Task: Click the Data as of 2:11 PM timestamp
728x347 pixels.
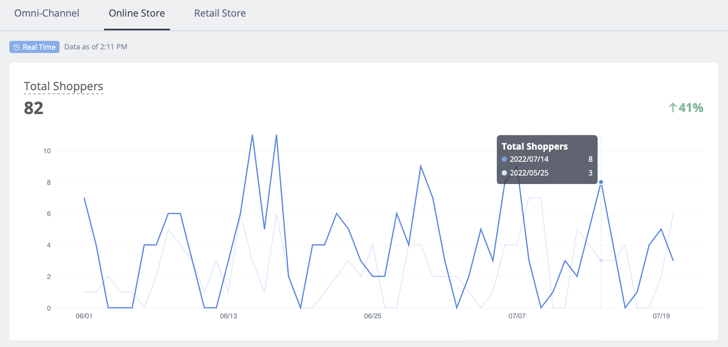Action: (96, 47)
